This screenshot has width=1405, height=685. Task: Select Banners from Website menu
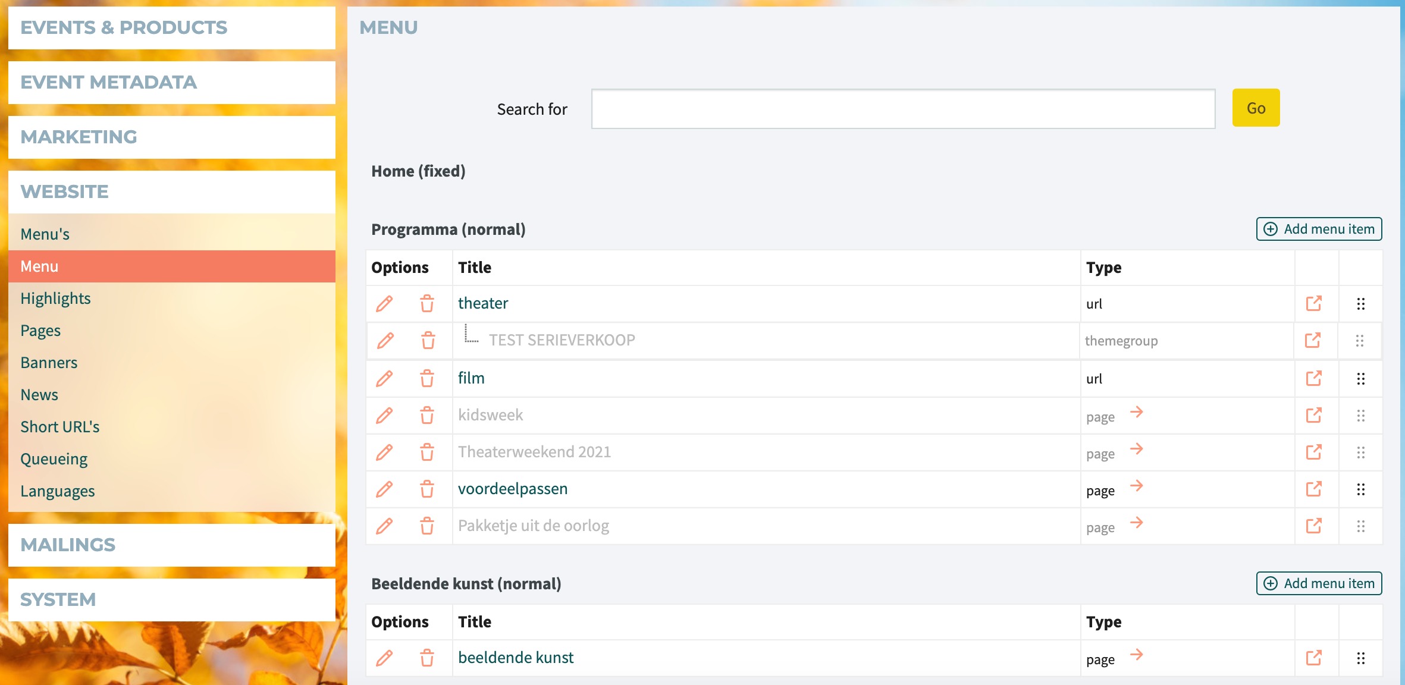coord(49,363)
